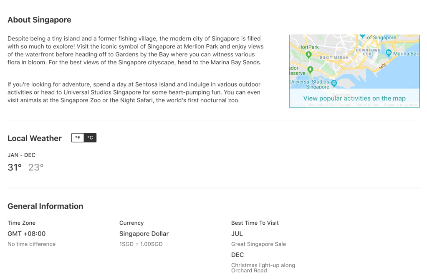Viewport: 427px width, 279px height.
Task: Click the 'Map data ©2019 Google' text
Action: click(x=329, y=105)
